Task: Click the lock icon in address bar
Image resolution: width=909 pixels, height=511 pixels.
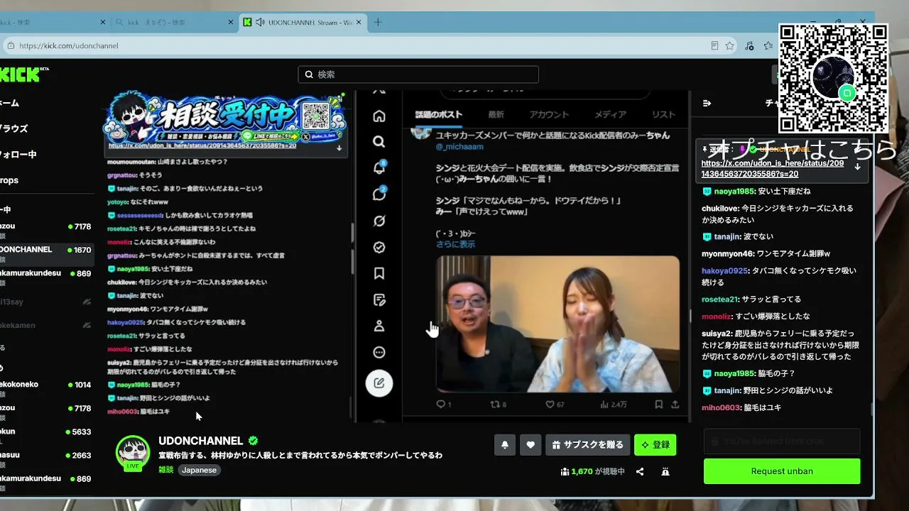Action: (10, 45)
